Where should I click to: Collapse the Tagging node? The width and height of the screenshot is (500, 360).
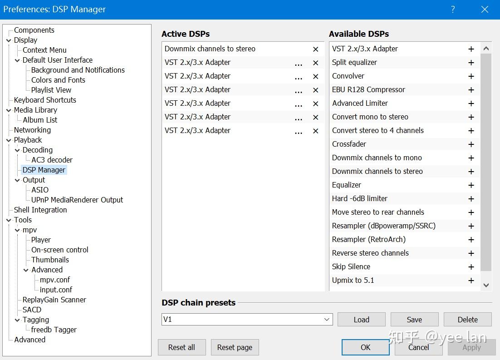(17, 320)
